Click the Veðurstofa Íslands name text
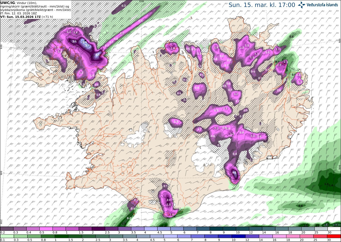The height and width of the screenshot is (242, 341). [x=322, y=5]
